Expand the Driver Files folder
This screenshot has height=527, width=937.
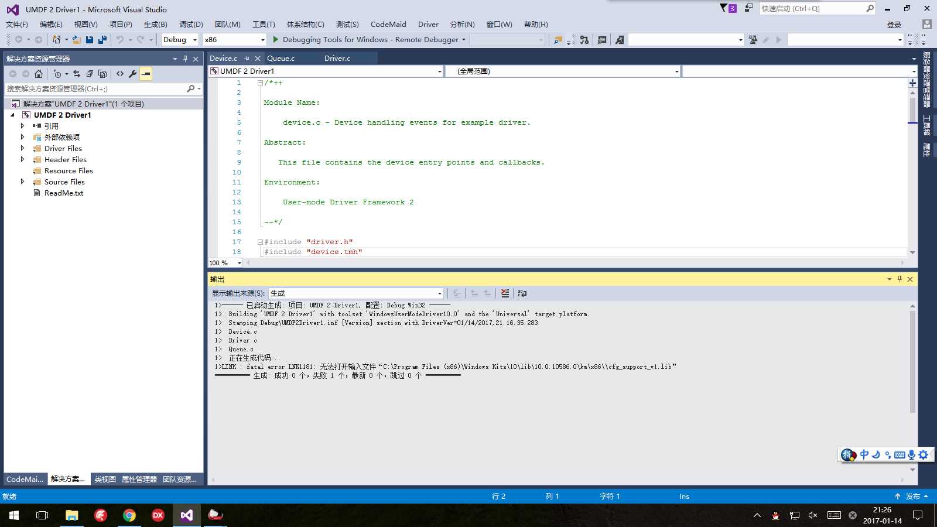click(22, 149)
